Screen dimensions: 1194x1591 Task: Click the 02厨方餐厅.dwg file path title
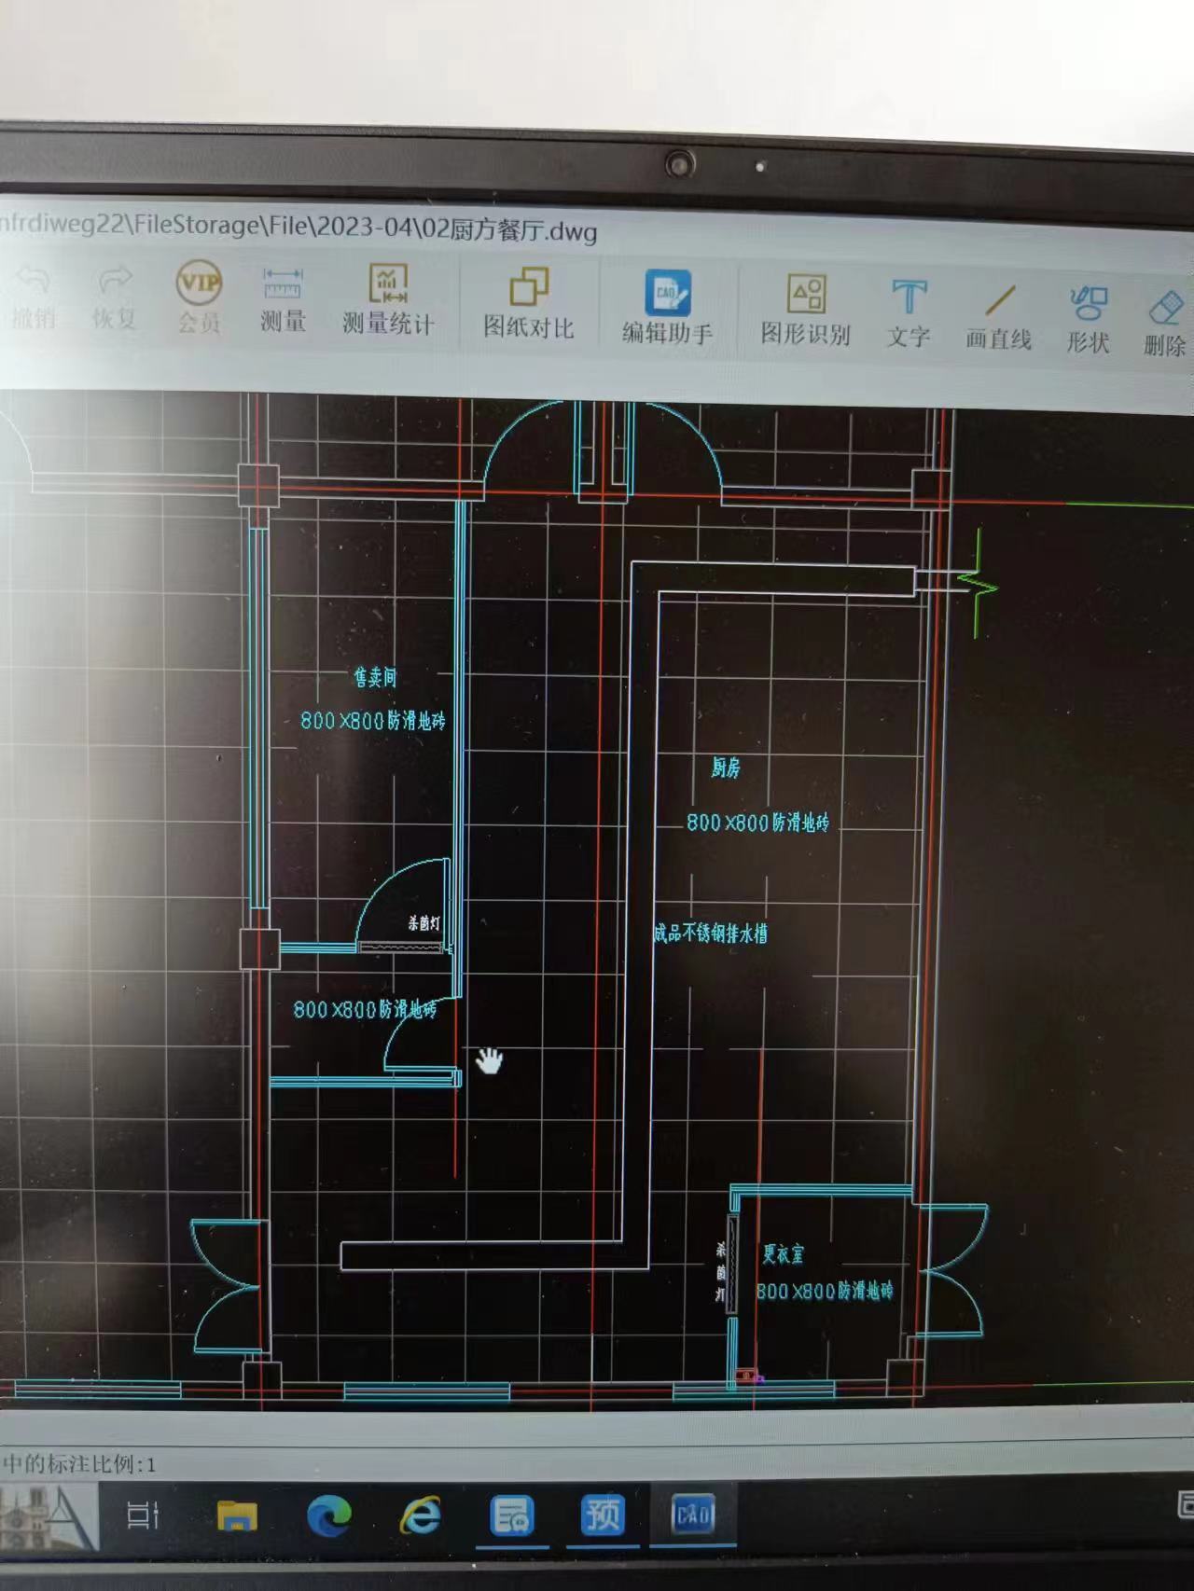(x=298, y=228)
